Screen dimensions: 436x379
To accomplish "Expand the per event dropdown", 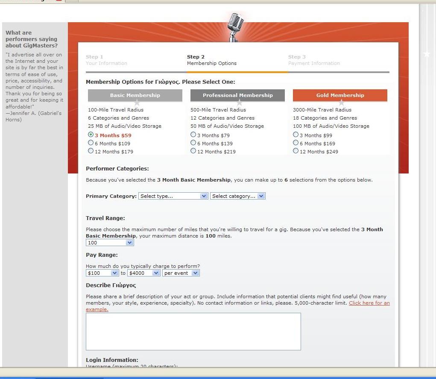I will pos(181,273).
